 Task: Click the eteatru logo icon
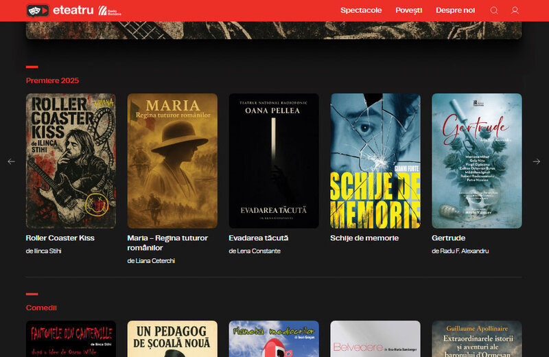[38, 10]
